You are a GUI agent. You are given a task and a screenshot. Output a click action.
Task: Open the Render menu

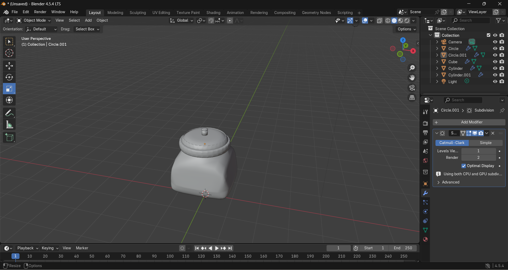coord(40,12)
